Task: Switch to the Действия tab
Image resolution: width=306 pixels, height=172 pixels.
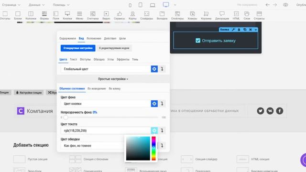Action: point(110,38)
